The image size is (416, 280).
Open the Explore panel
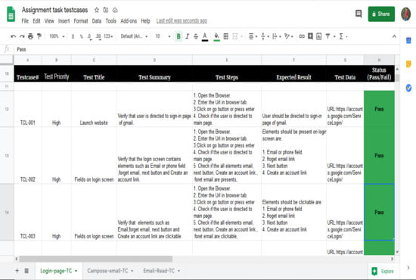pos(382,271)
